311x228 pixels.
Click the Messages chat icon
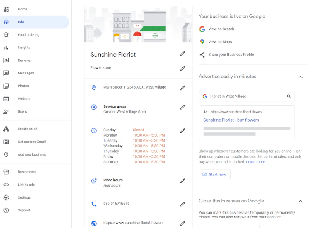tap(6, 73)
